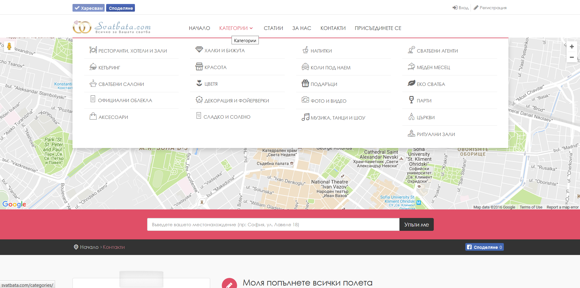Click the Регистрация link
The width and height of the screenshot is (580, 288).
click(x=490, y=8)
